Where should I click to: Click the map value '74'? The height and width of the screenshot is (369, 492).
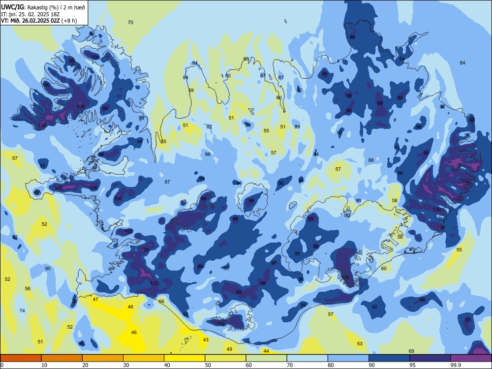(22, 310)
